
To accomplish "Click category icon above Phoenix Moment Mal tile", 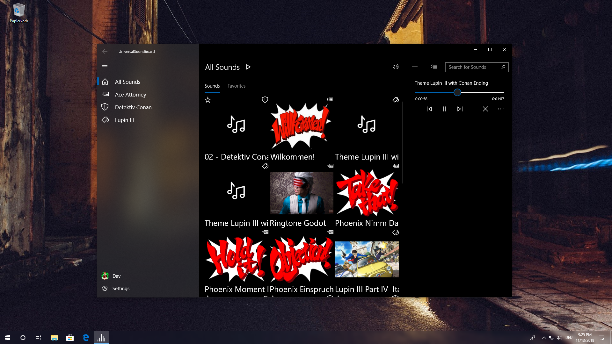I will pyautogui.click(x=265, y=232).
